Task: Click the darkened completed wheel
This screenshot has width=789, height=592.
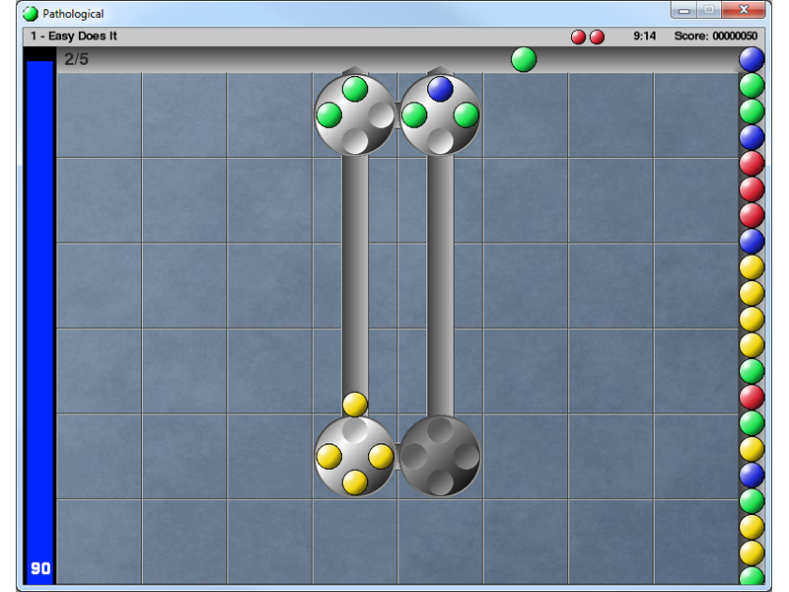Action: pos(440,456)
